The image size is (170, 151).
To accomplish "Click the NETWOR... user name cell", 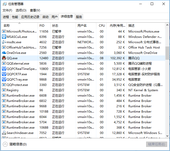I will click(x=85, y=42).
